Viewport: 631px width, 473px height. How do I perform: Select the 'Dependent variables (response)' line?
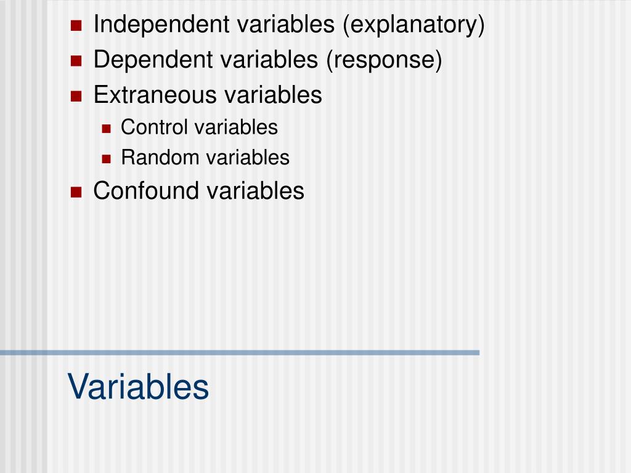pyautogui.click(x=267, y=60)
